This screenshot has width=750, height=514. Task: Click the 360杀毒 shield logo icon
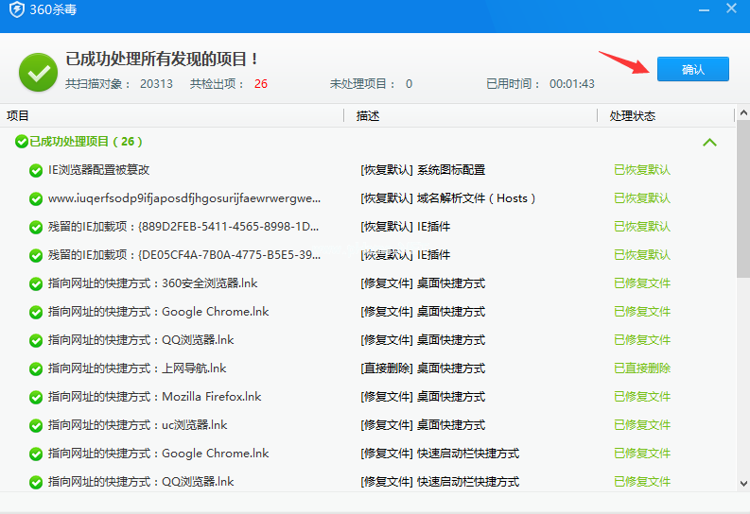(14, 9)
